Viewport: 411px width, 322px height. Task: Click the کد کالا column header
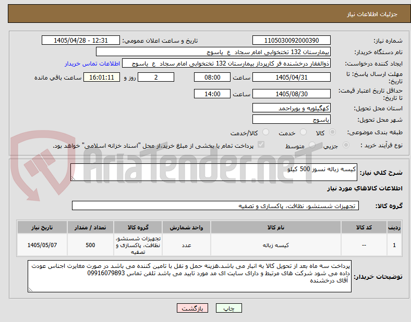coord(364,227)
